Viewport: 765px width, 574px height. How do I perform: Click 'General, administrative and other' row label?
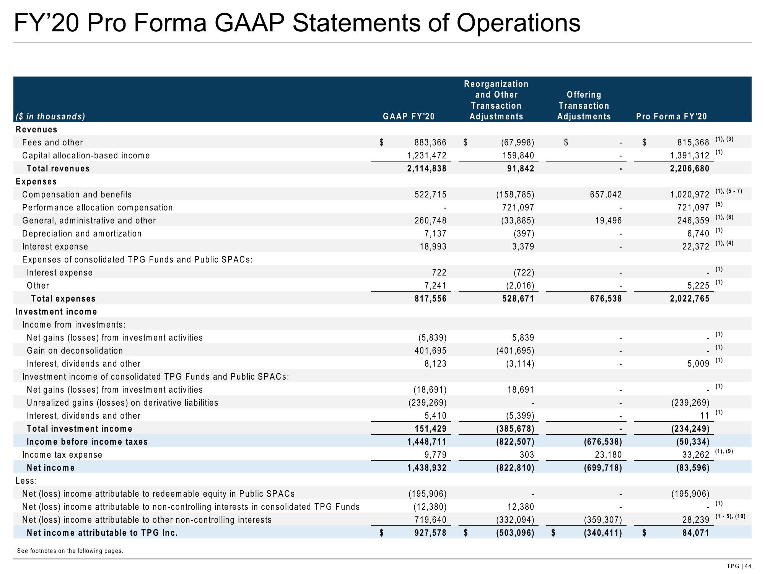[x=89, y=220]
